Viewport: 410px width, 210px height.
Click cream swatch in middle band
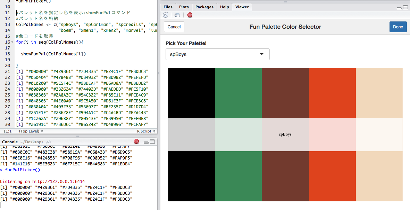coord(379,135)
